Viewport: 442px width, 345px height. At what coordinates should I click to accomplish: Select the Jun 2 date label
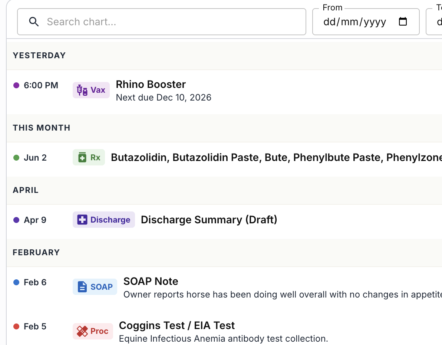point(35,158)
